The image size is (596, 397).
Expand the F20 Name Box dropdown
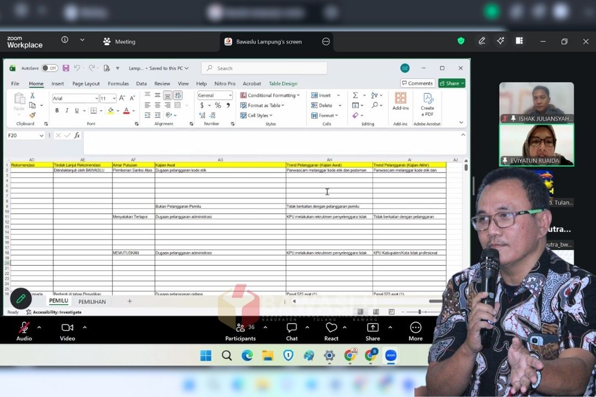coord(41,136)
